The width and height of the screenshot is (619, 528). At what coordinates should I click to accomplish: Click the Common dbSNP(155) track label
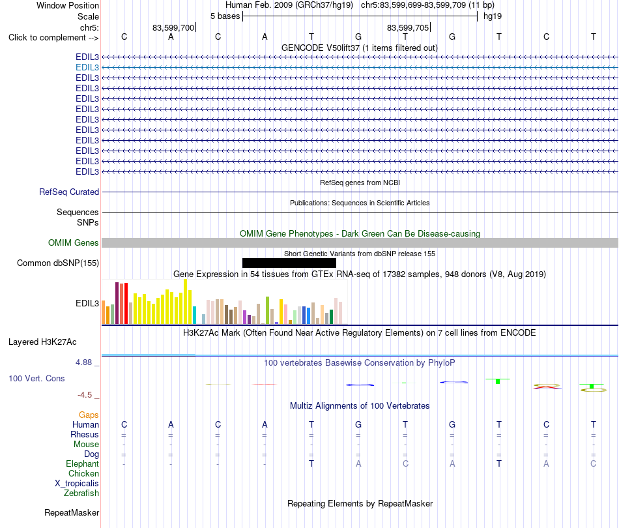58,263
